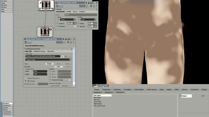Click first round title bar icon of Paint Tool Settings

tap(86, 3)
